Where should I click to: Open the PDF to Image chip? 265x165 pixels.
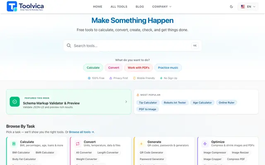click(147, 109)
